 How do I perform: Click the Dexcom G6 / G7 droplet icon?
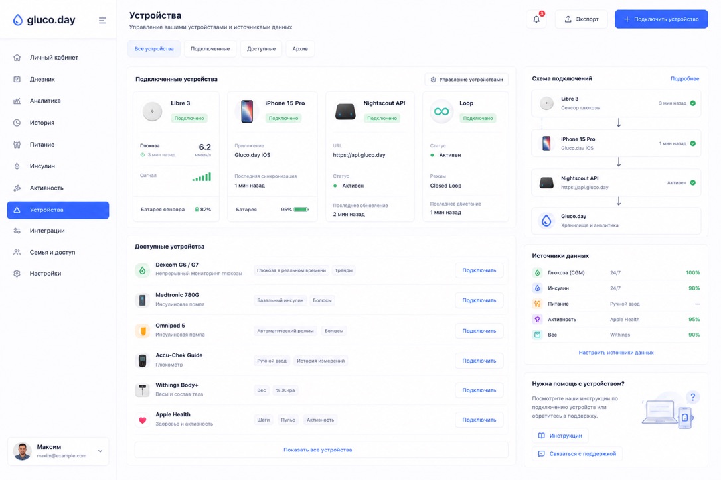click(143, 270)
